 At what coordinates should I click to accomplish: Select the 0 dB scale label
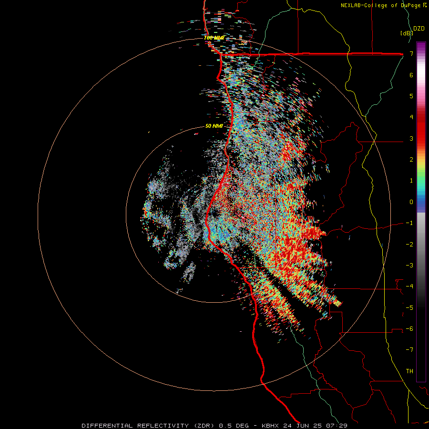pyautogui.click(x=411, y=202)
